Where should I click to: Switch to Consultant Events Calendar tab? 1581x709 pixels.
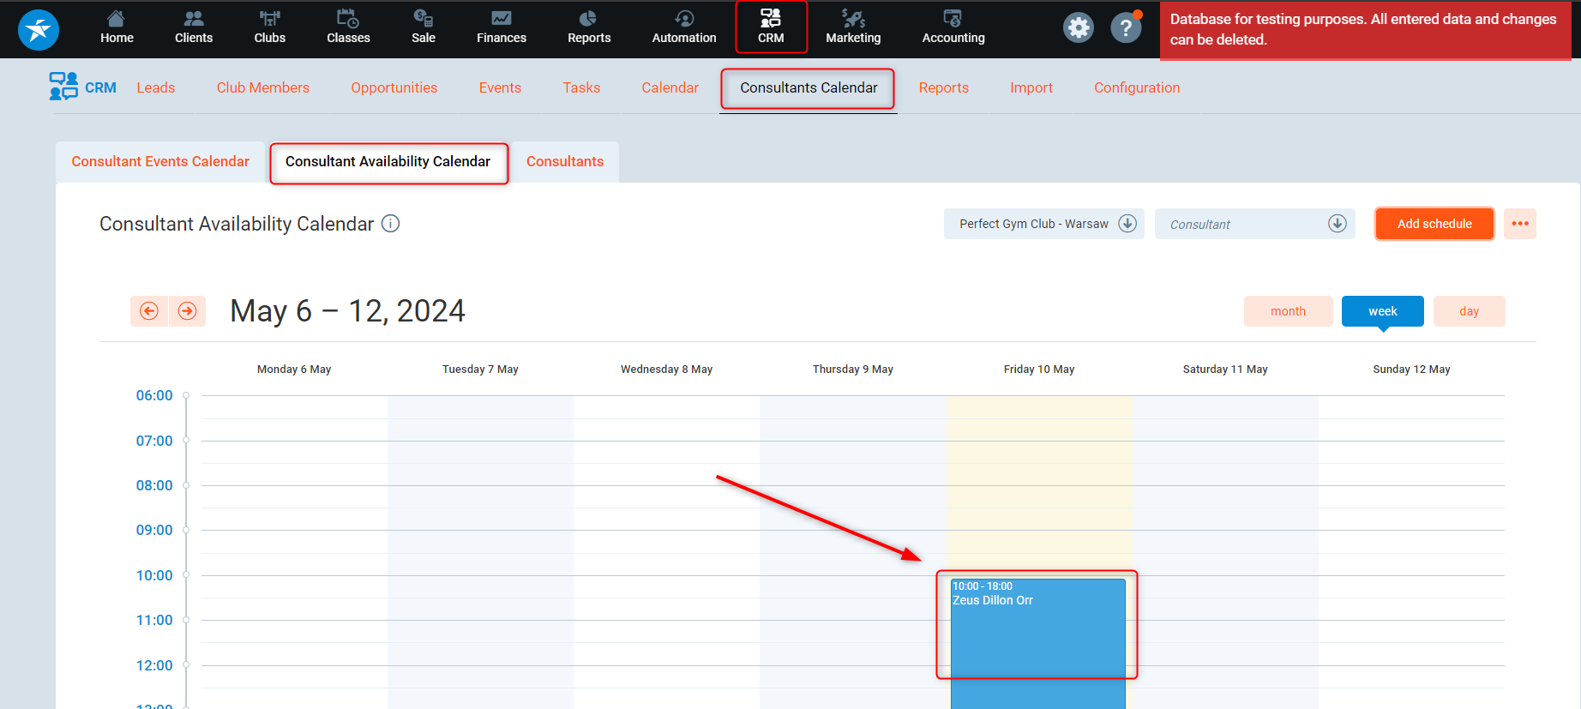click(160, 162)
